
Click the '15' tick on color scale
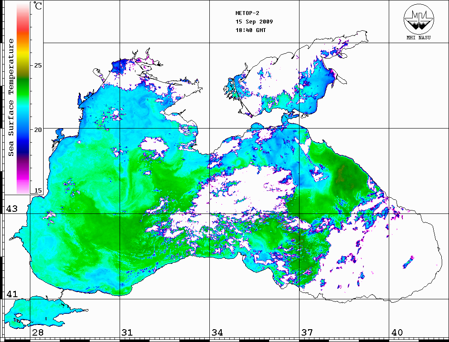coord(38,190)
